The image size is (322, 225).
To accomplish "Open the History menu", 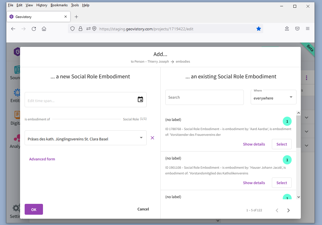I will point(42,5).
